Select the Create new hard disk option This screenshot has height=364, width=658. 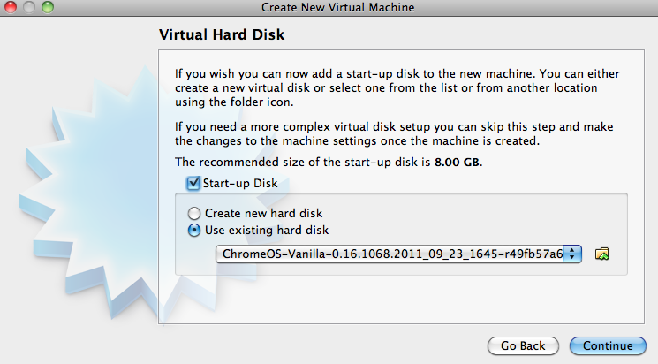pos(193,213)
